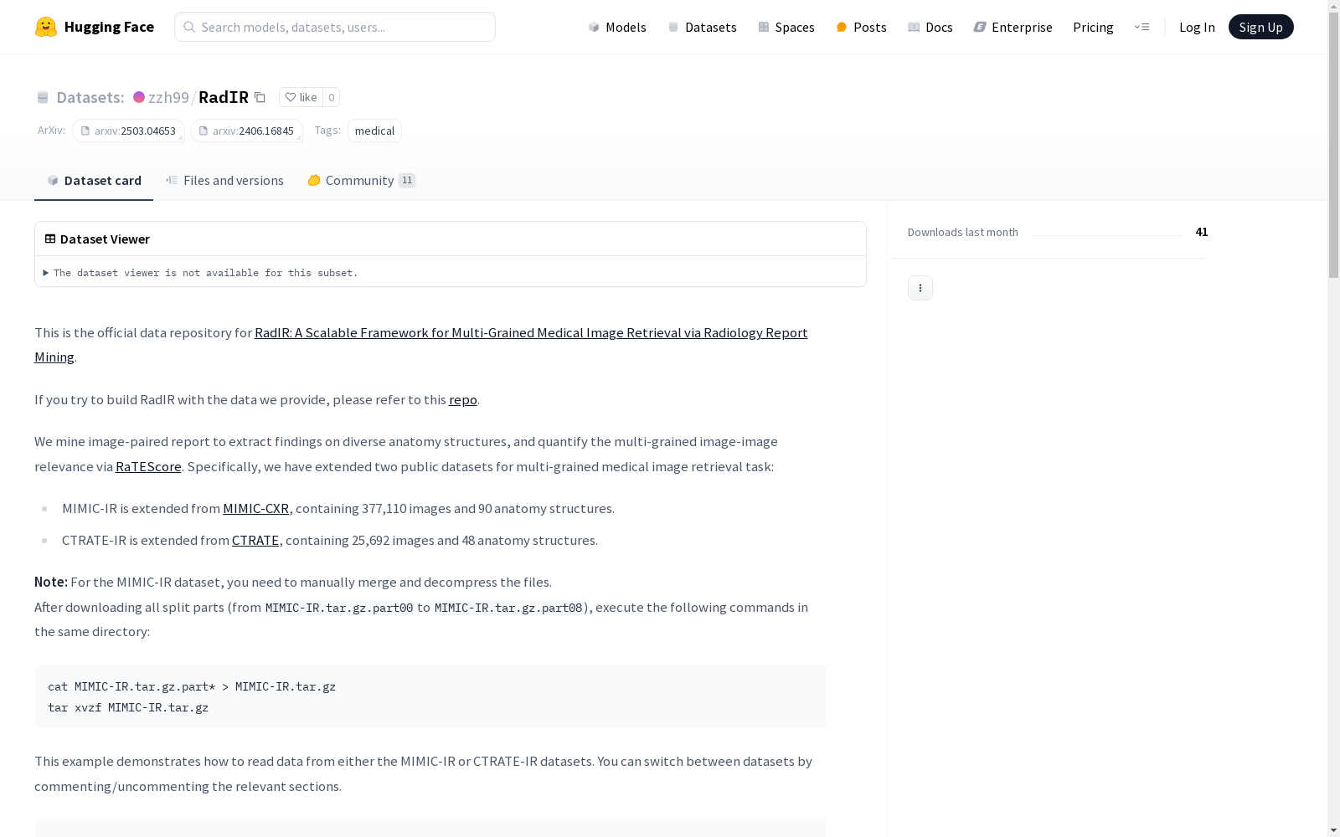Click the RadIR dataset title
This screenshot has width=1340, height=837.
pos(224,97)
